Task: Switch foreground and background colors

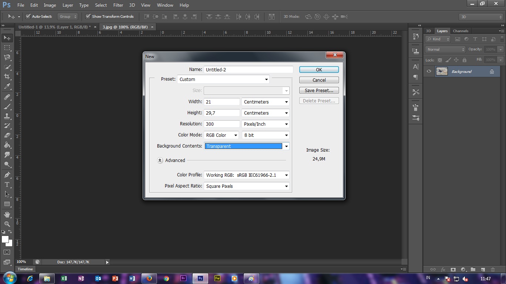Action: 10,231
